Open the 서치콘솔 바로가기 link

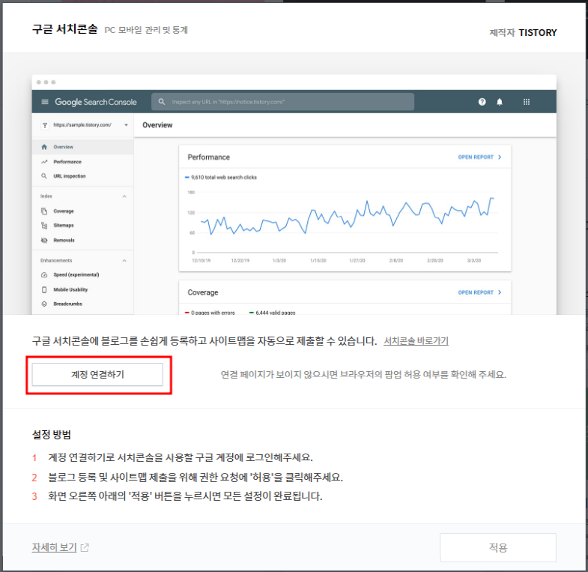[416, 341]
